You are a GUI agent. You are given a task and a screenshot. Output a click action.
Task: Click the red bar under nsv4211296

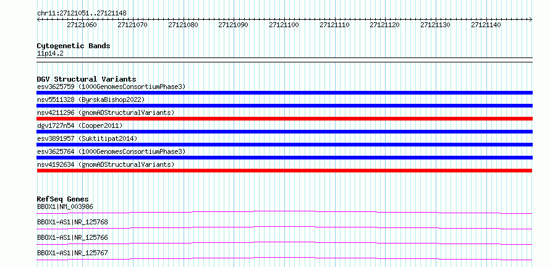tap(284, 119)
